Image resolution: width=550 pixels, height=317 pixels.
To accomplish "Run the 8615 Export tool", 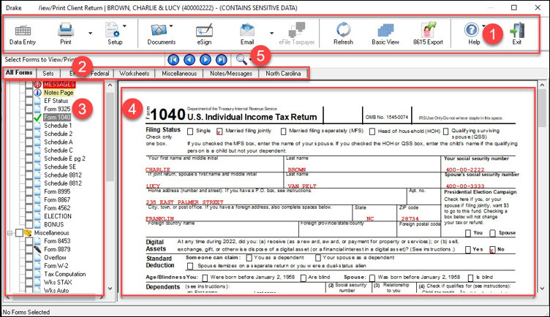I will (428, 34).
